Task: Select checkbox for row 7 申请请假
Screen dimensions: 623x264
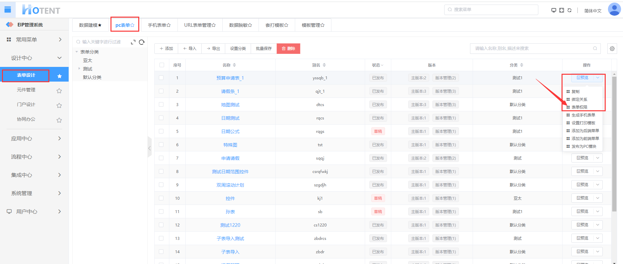Action: 161,158
